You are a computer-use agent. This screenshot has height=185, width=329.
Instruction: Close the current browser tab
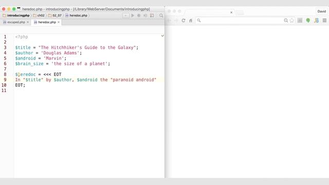[x=231, y=12]
